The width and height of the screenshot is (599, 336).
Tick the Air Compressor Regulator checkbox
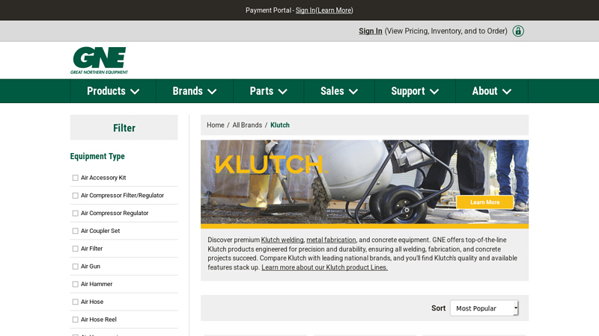point(76,214)
